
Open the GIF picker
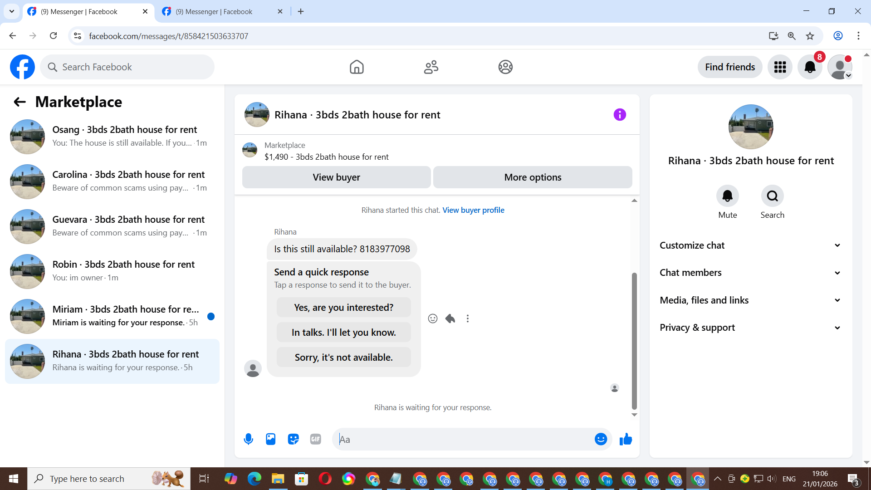click(316, 439)
